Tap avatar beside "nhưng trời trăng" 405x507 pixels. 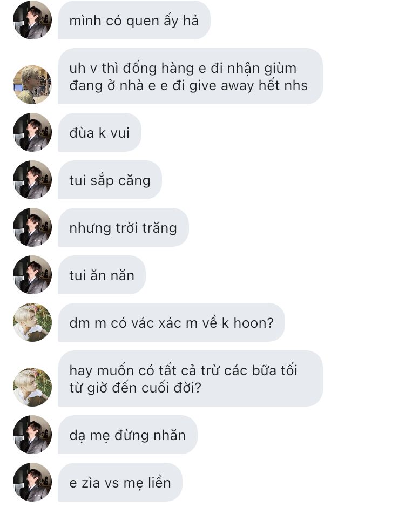click(32, 227)
